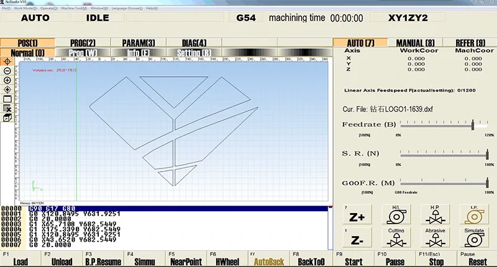Screen dimensions: 497x267
Task: Toggle the Abrasive valve
Action: 435,238
